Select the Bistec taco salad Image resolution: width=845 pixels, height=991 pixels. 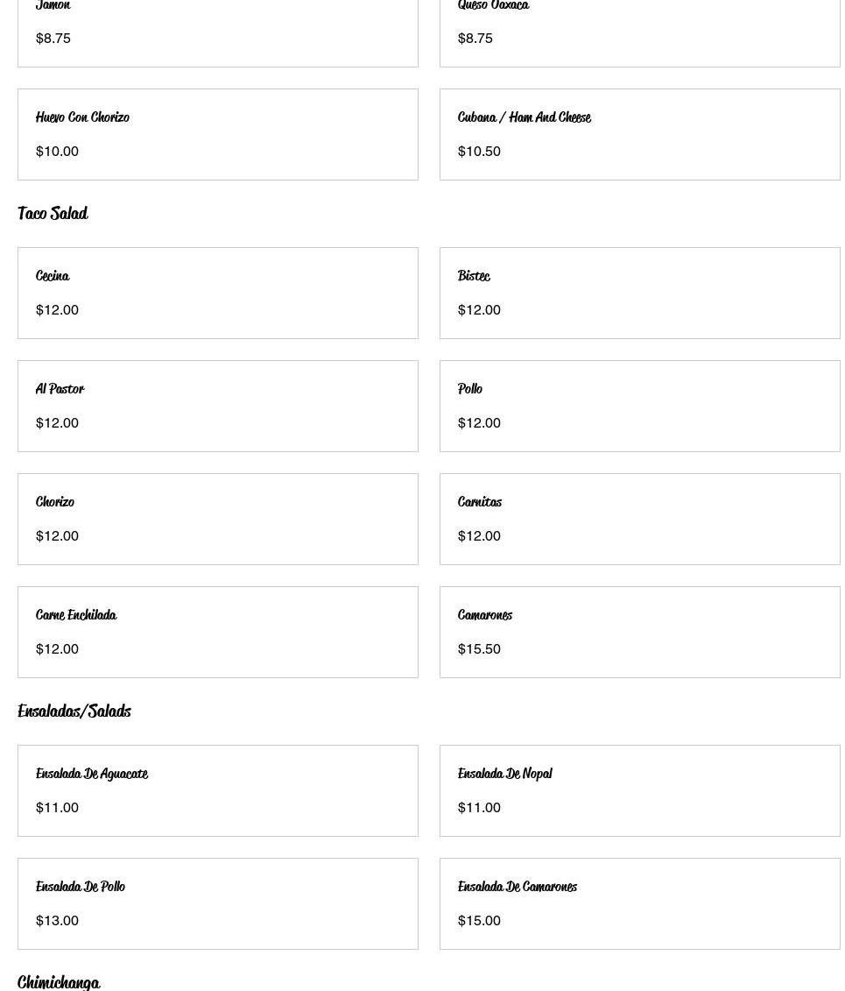[x=639, y=293]
